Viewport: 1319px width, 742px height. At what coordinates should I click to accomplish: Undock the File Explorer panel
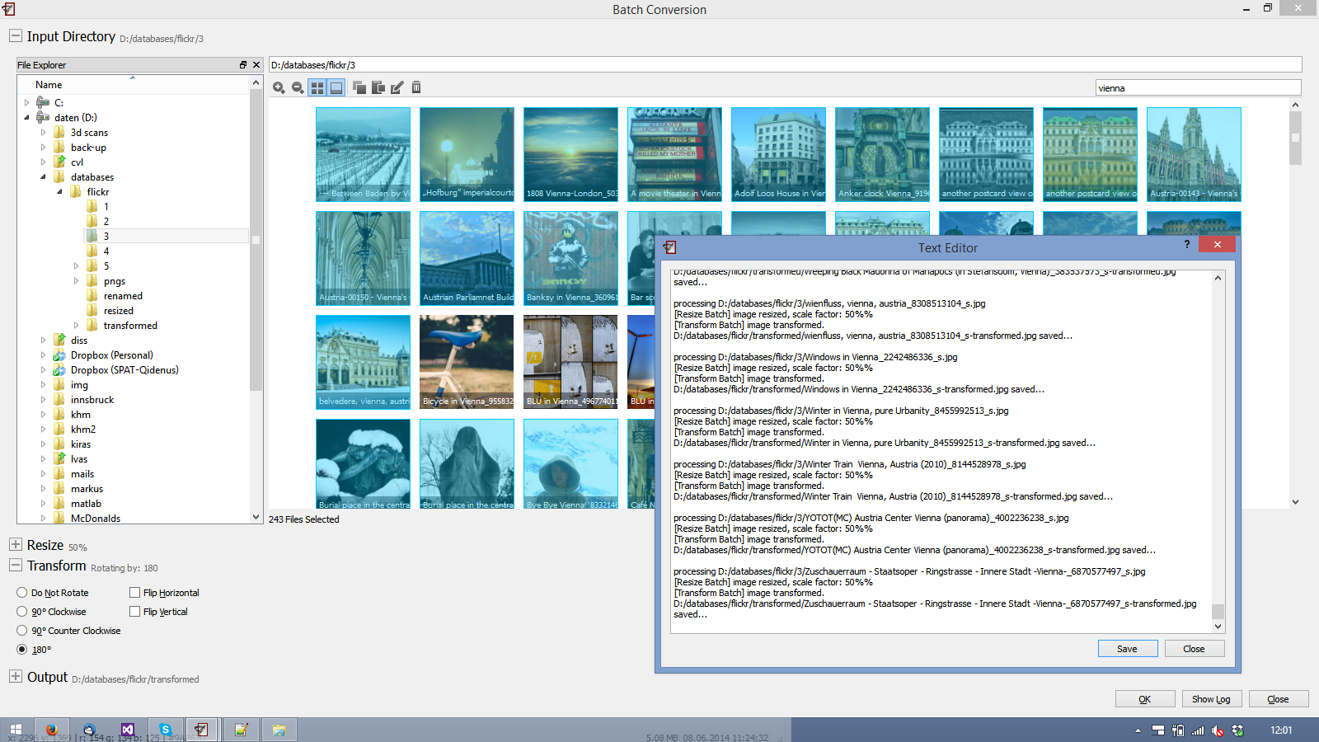point(243,65)
